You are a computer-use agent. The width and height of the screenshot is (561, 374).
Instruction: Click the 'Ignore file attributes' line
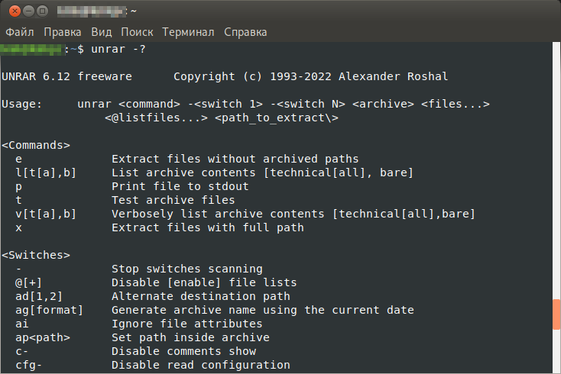click(180, 324)
